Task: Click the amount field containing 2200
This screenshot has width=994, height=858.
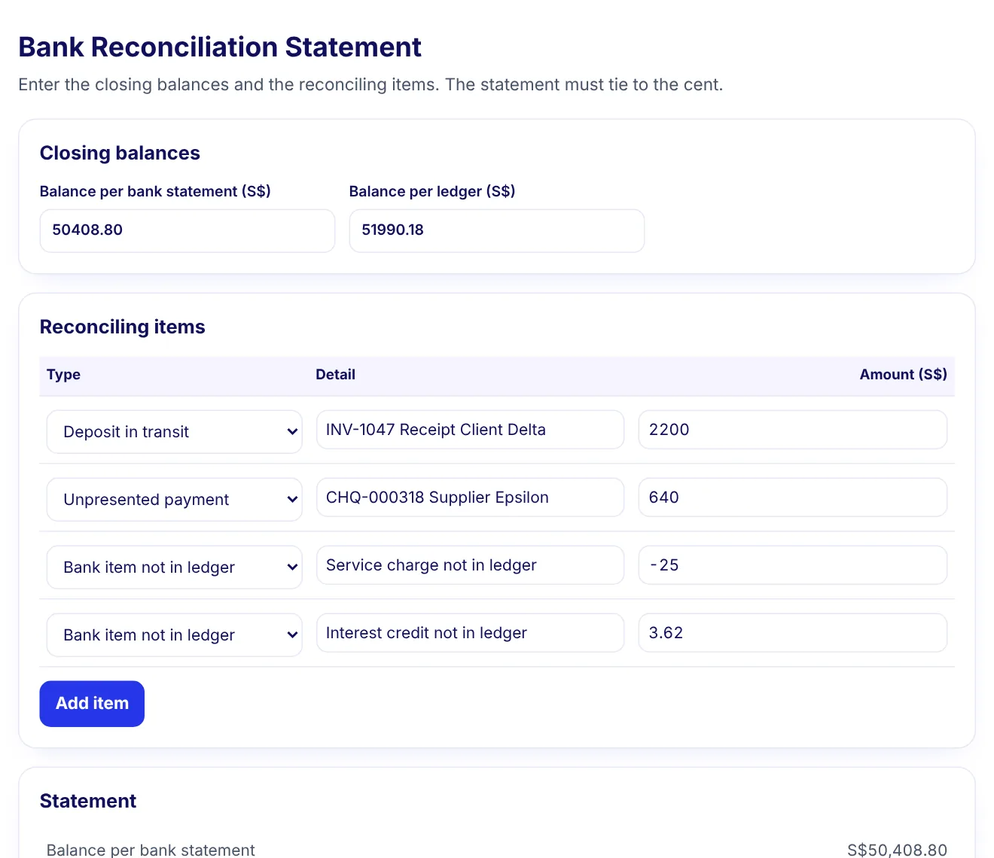Action: (792, 429)
